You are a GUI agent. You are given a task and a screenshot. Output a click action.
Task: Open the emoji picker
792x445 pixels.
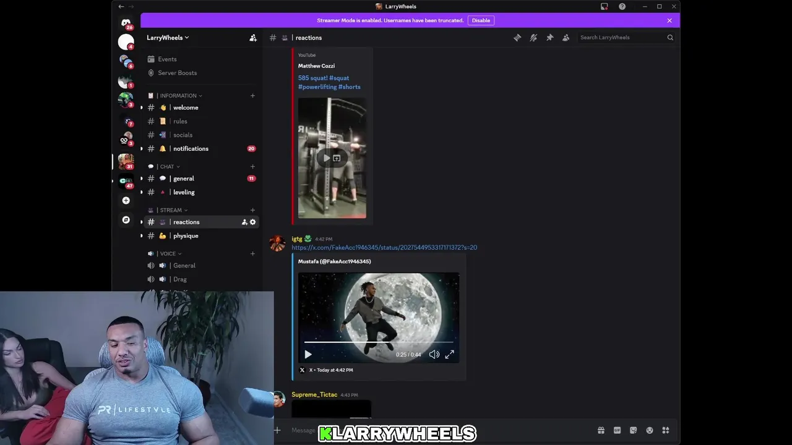[649, 430]
